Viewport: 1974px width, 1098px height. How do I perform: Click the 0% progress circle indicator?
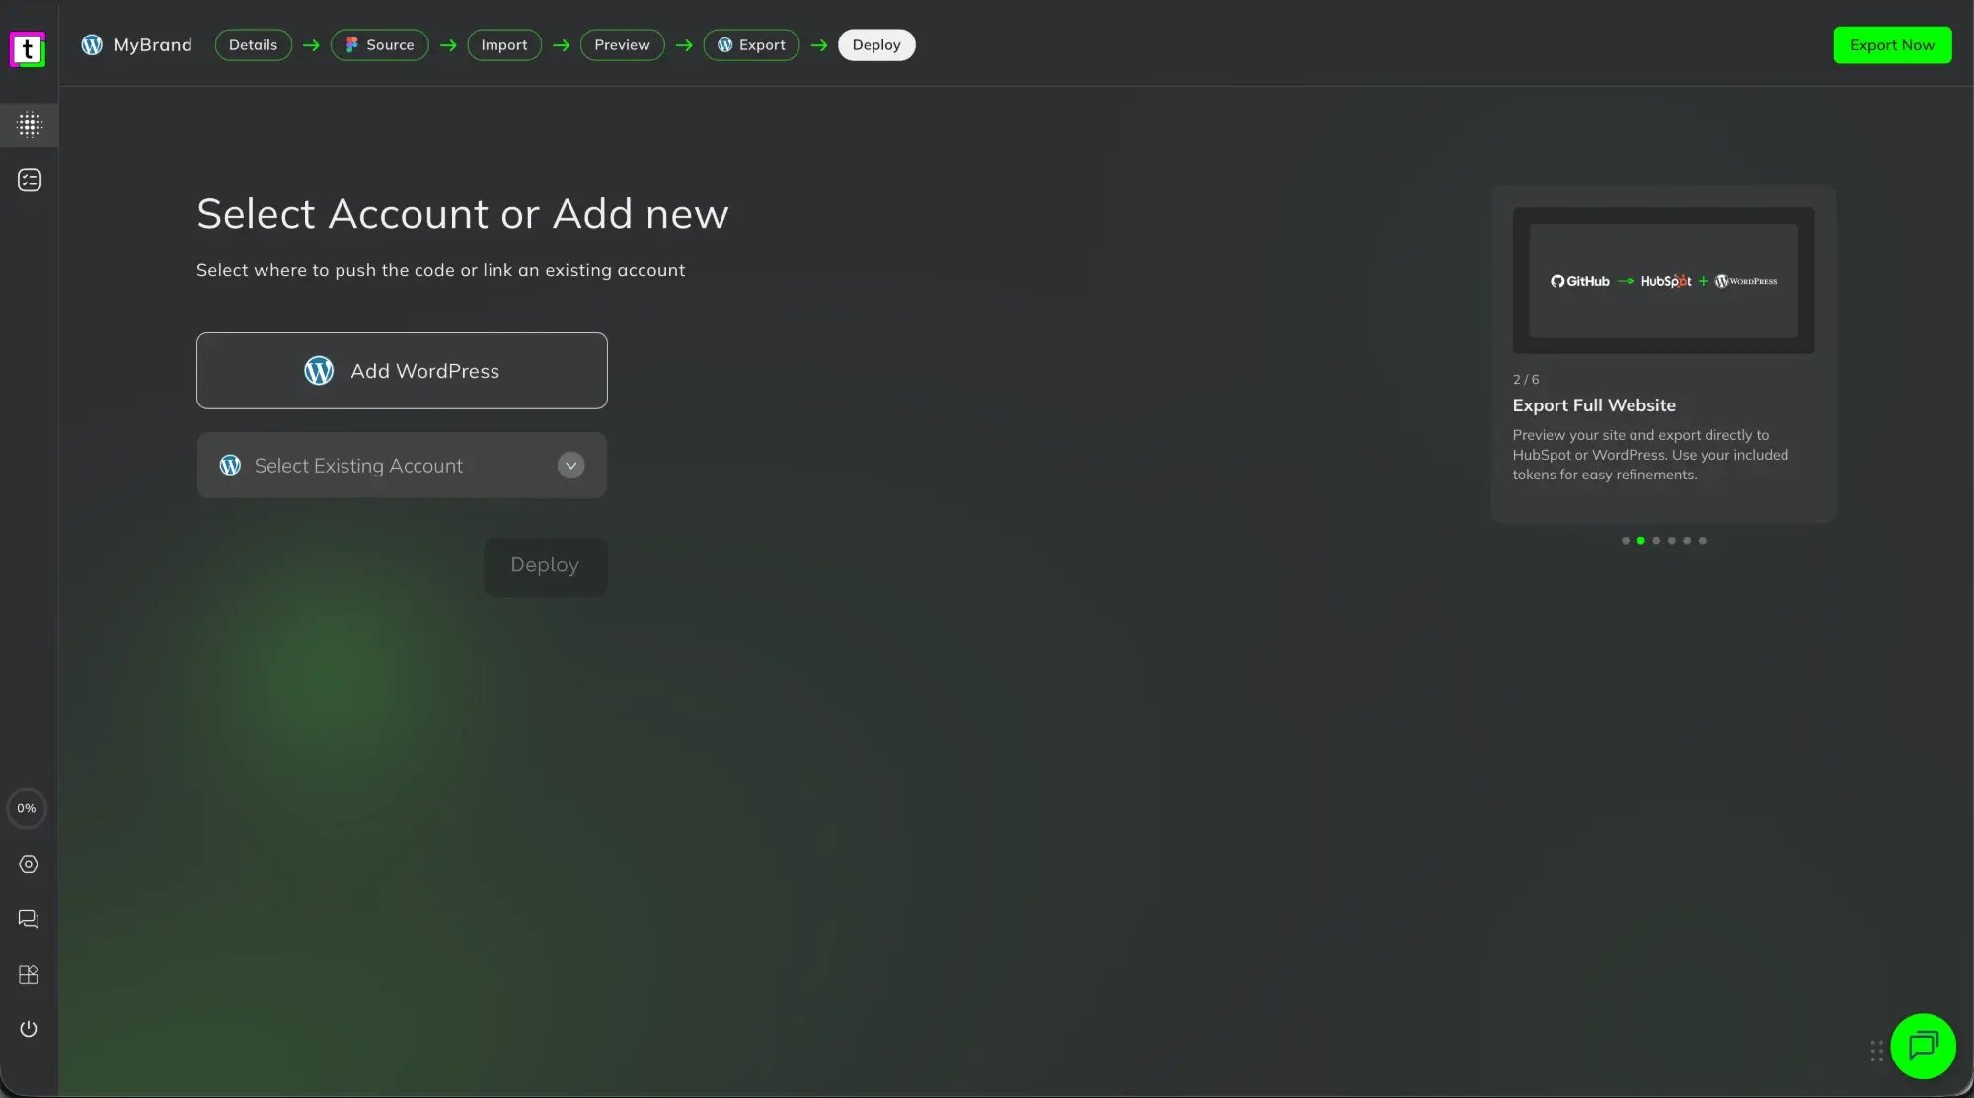point(27,808)
